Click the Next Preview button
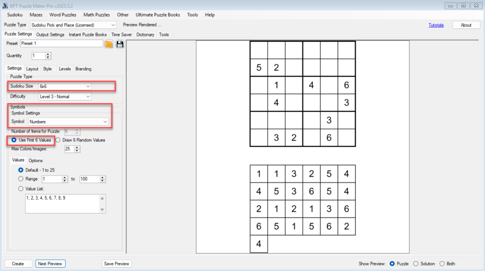The width and height of the screenshot is (485, 271). [x=50, y=264]
